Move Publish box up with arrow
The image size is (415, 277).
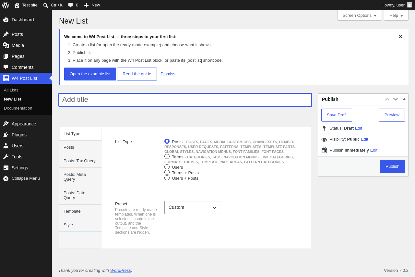387,99
